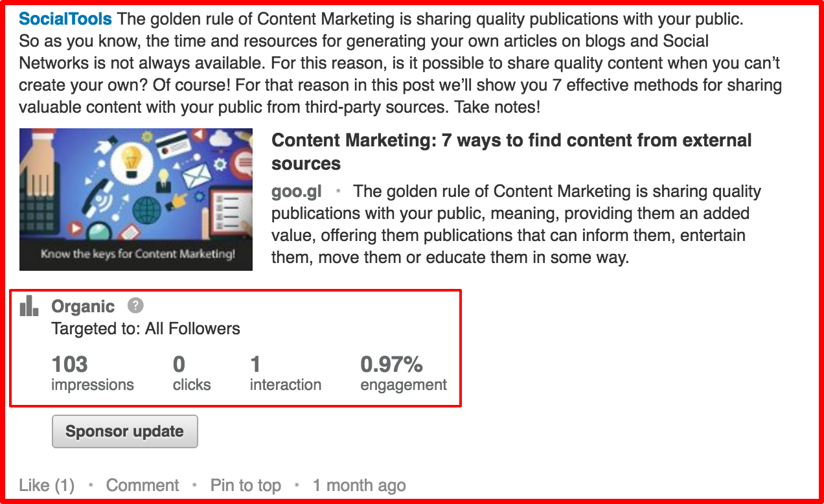This screenshot has height=504, width=824.
Task: Click the bar chart icon next to Organic
Action: [29, 306]
